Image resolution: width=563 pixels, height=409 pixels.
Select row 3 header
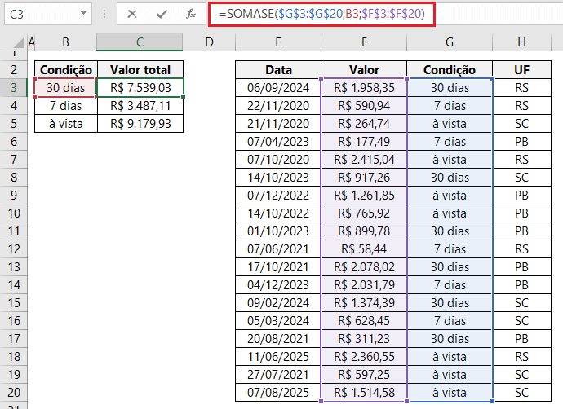tap(14, 87)
